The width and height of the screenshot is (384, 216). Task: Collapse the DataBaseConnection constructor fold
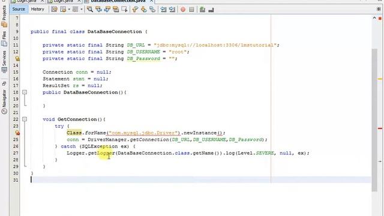click(x=25, y=92)
